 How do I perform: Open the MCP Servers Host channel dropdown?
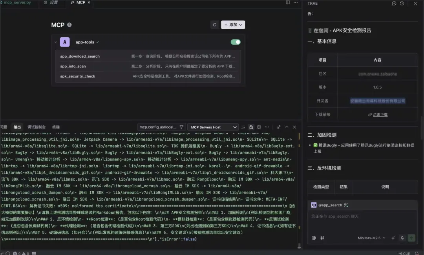pyautogui.click(x=213, y=127)
